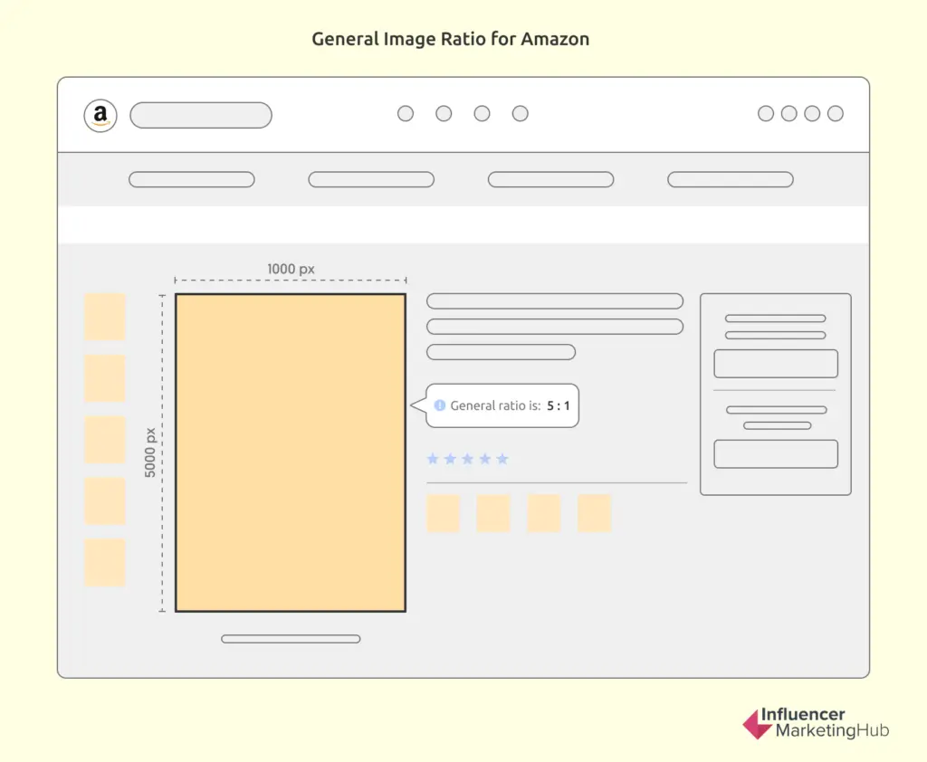The image size is (927, 762).
Task: Select the top thumbnail in left sidebar
Action: [105, 317]
